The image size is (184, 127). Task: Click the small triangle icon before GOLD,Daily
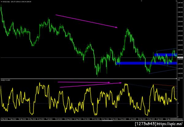tap(1, 2)
